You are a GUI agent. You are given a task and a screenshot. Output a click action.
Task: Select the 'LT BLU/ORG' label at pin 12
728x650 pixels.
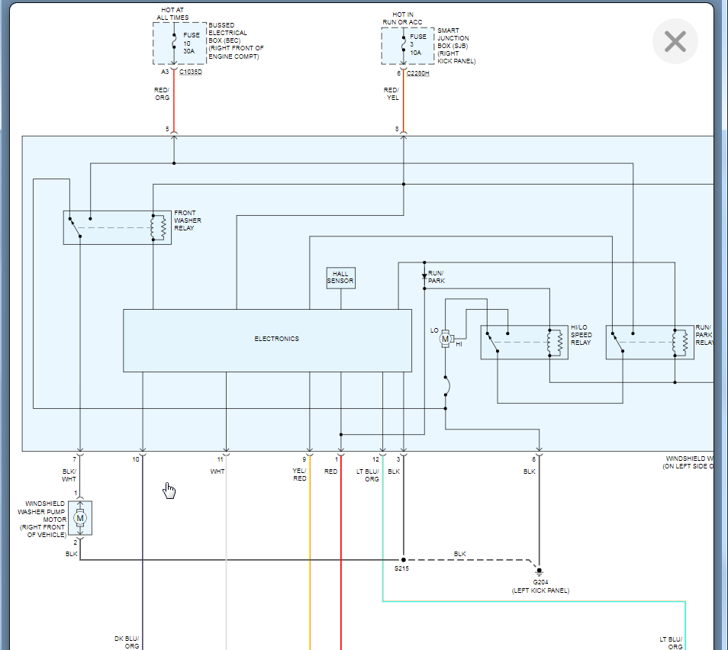pos(368,475)
